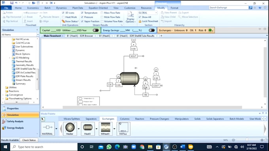Click Simulation environment button
The height and width of the screenshot is (151, 269).
(x=20, y=115)
